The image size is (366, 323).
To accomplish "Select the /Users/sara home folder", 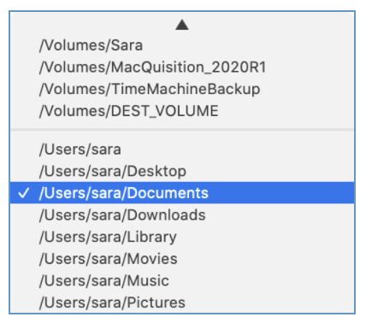I will point(182,150).
